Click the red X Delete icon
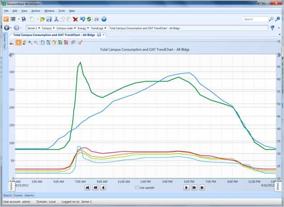This screenshot has height=207, width=284. 75,19
